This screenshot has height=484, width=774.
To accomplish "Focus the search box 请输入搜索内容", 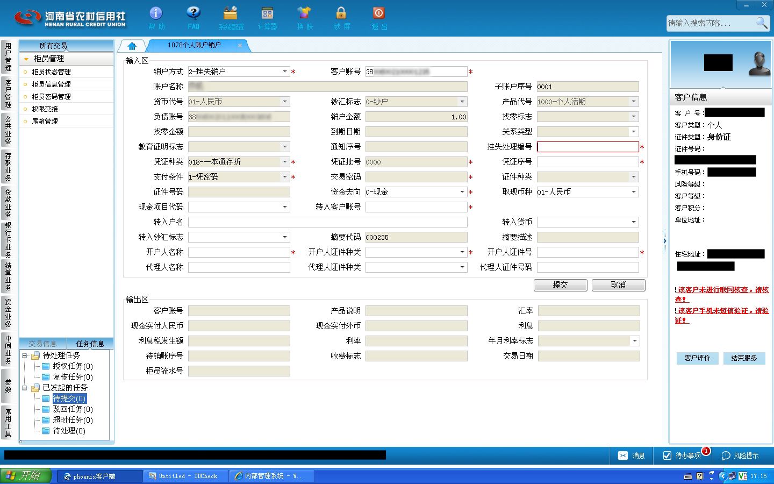I will click(x=709, y=23).
